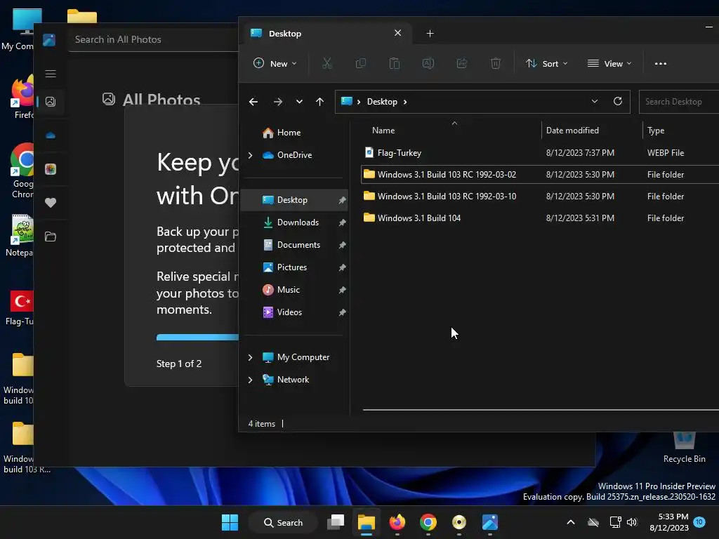This screenshot has height=539, width=719.
Task: Unpin Downloads from Quick access
Action: coord(342,222)
